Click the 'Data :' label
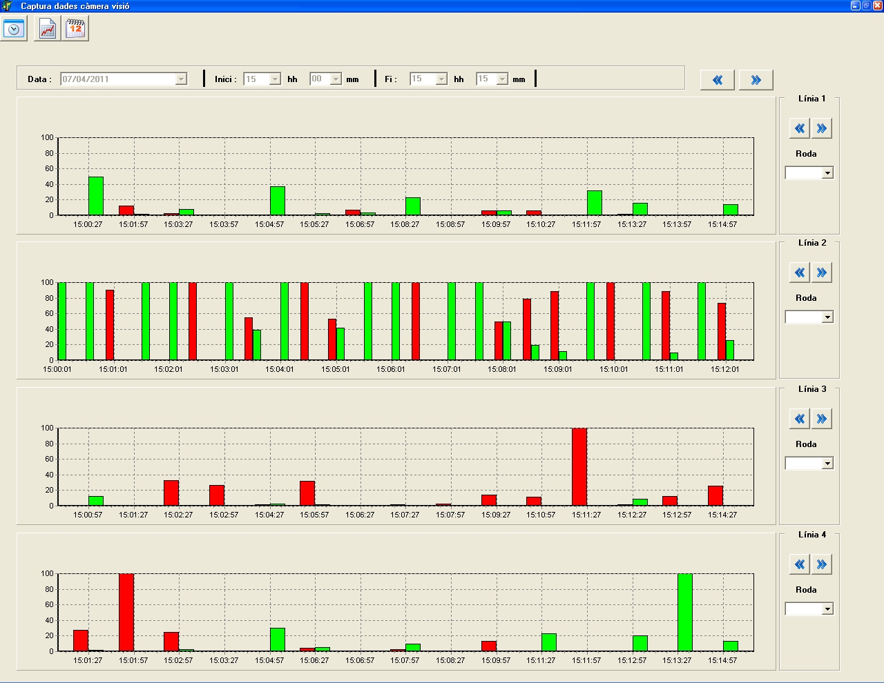884x683 pixels. (39, 79)
